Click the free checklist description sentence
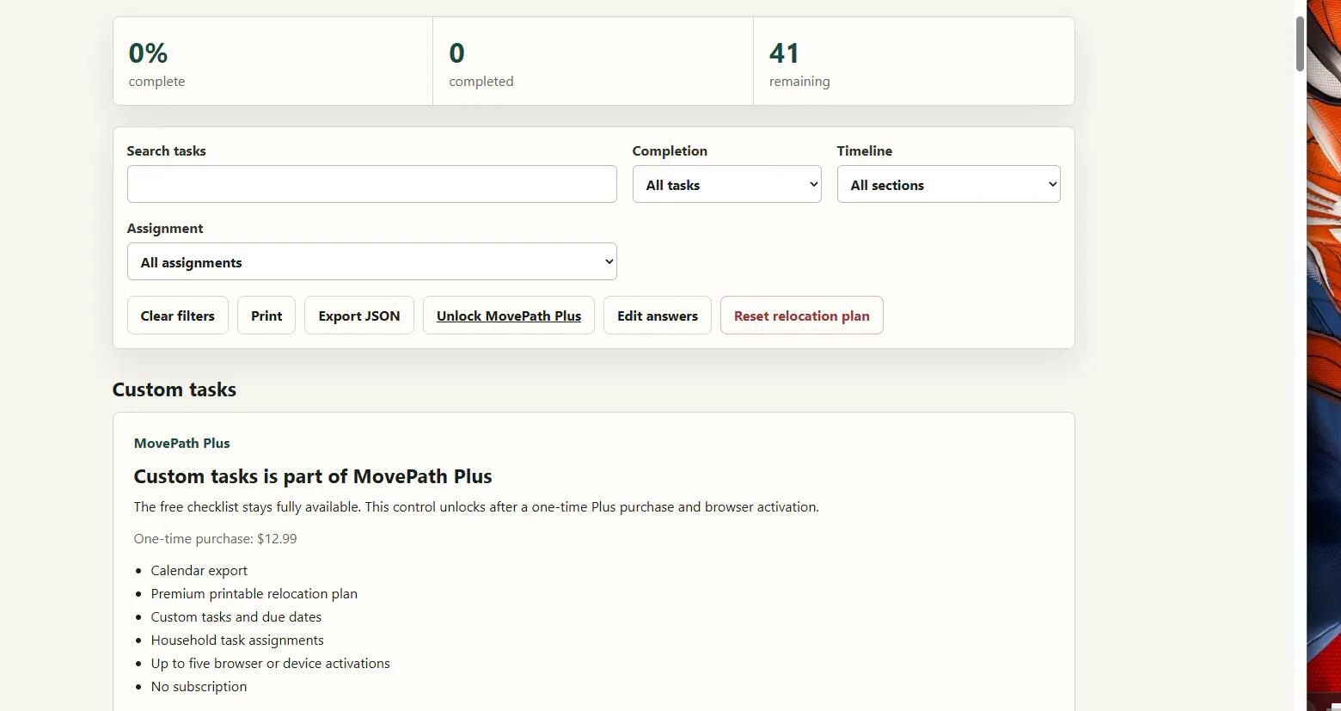This screenshot has height=711, width=1341. [476, 507]
